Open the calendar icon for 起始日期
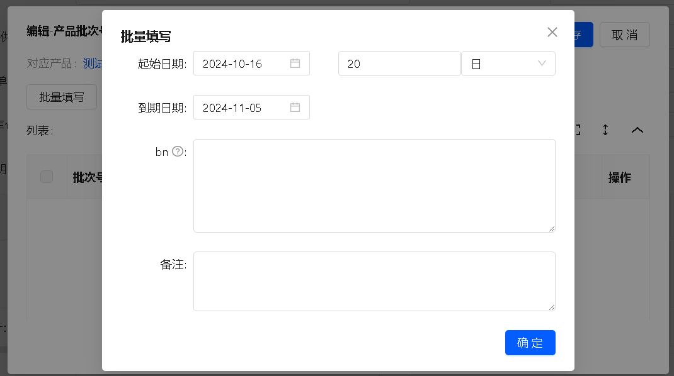674x376 pixels. click(x=295, y=64)
